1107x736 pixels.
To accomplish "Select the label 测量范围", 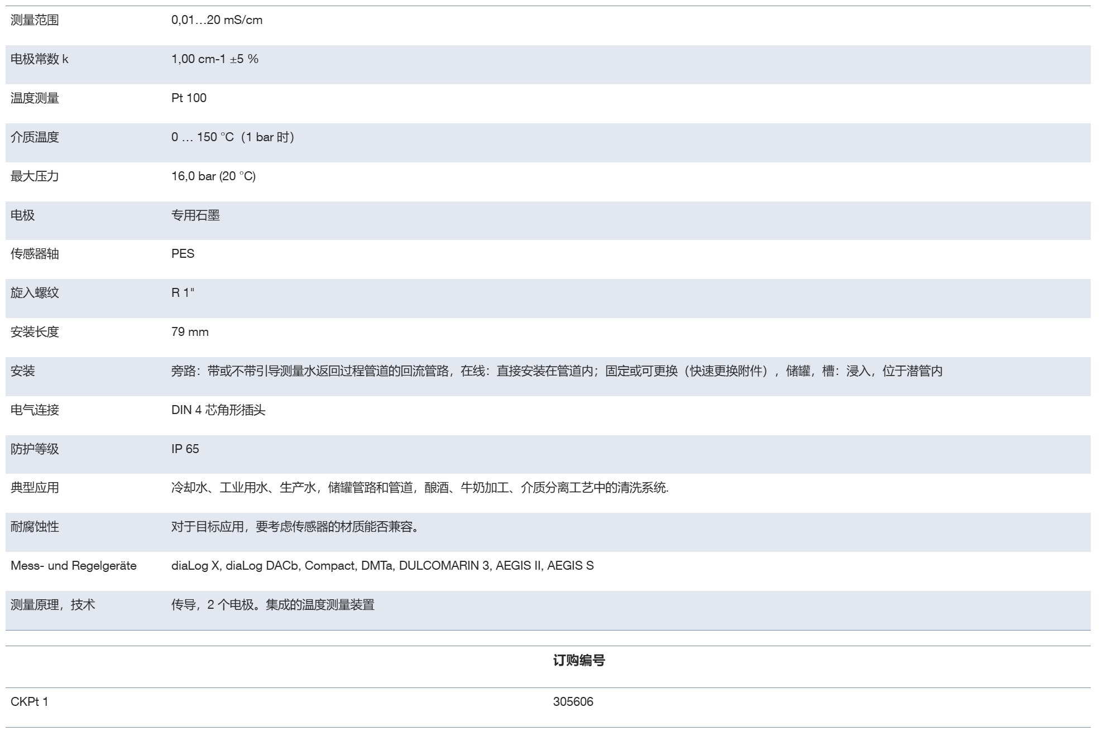I will (35, 20).
